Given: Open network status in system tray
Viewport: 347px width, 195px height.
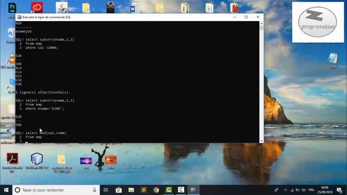Looking at the screenshot, I should click(x=292, y=190).
